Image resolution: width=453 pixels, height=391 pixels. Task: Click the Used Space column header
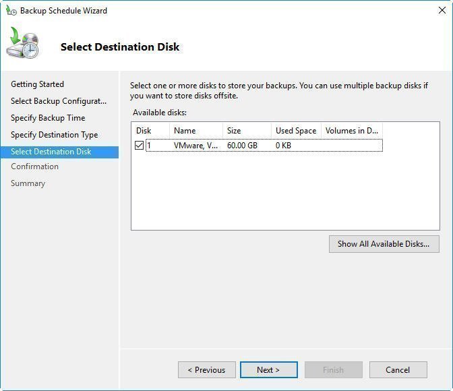click(x=296, y=131)
